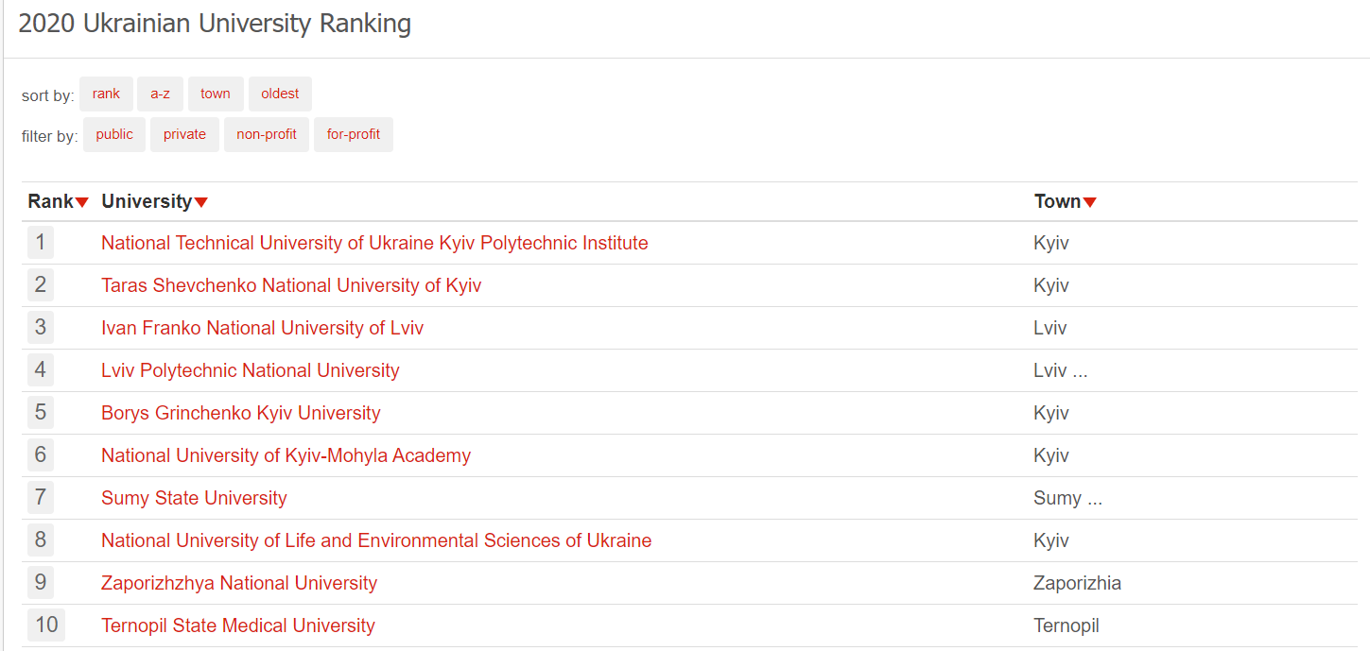
Task: Click the red arrow beside University header
Action: (201, 202)
